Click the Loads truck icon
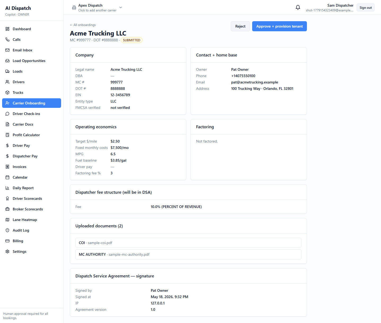Image resolution: width=381 pixels, height=323 pixels. [7, 71]
